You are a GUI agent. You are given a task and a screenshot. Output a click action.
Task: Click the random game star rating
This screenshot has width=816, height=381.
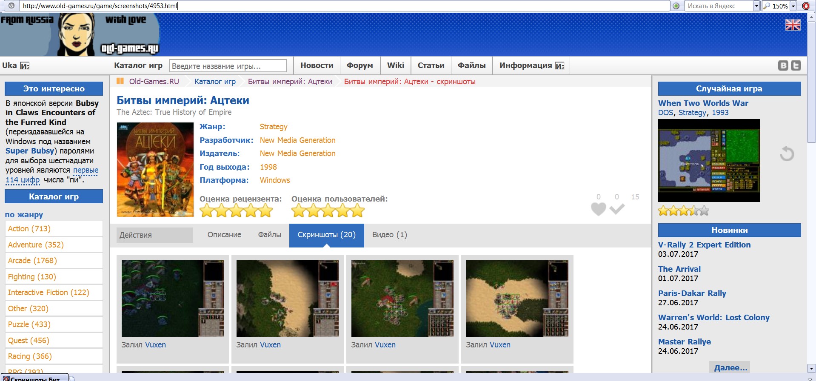[x=684, y=210]
